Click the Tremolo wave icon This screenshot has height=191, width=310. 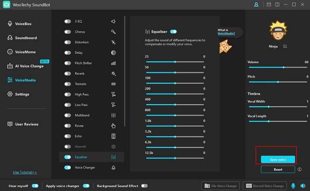(113, 84)
